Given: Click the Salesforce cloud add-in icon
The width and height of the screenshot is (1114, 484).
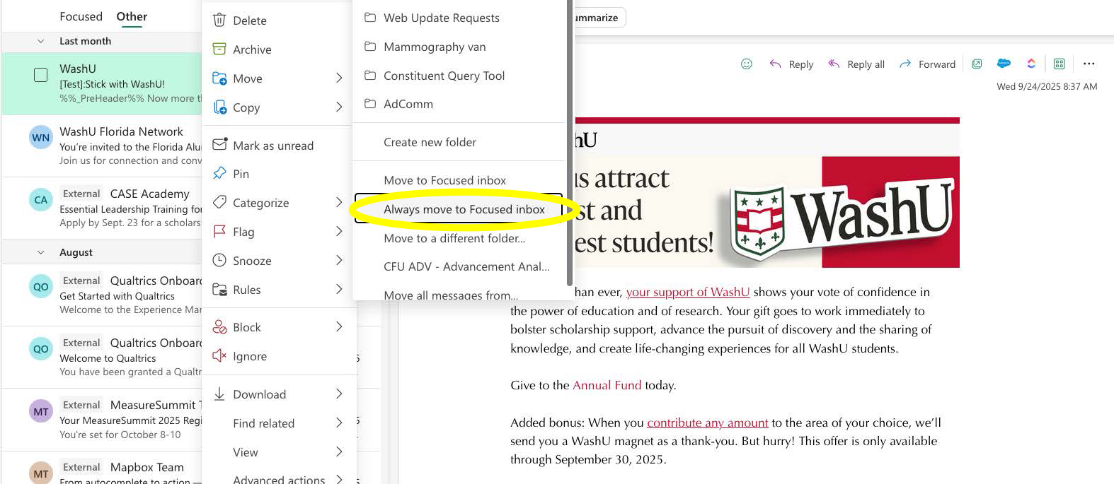Looking at the screenshot, I should coord(1004,64).
